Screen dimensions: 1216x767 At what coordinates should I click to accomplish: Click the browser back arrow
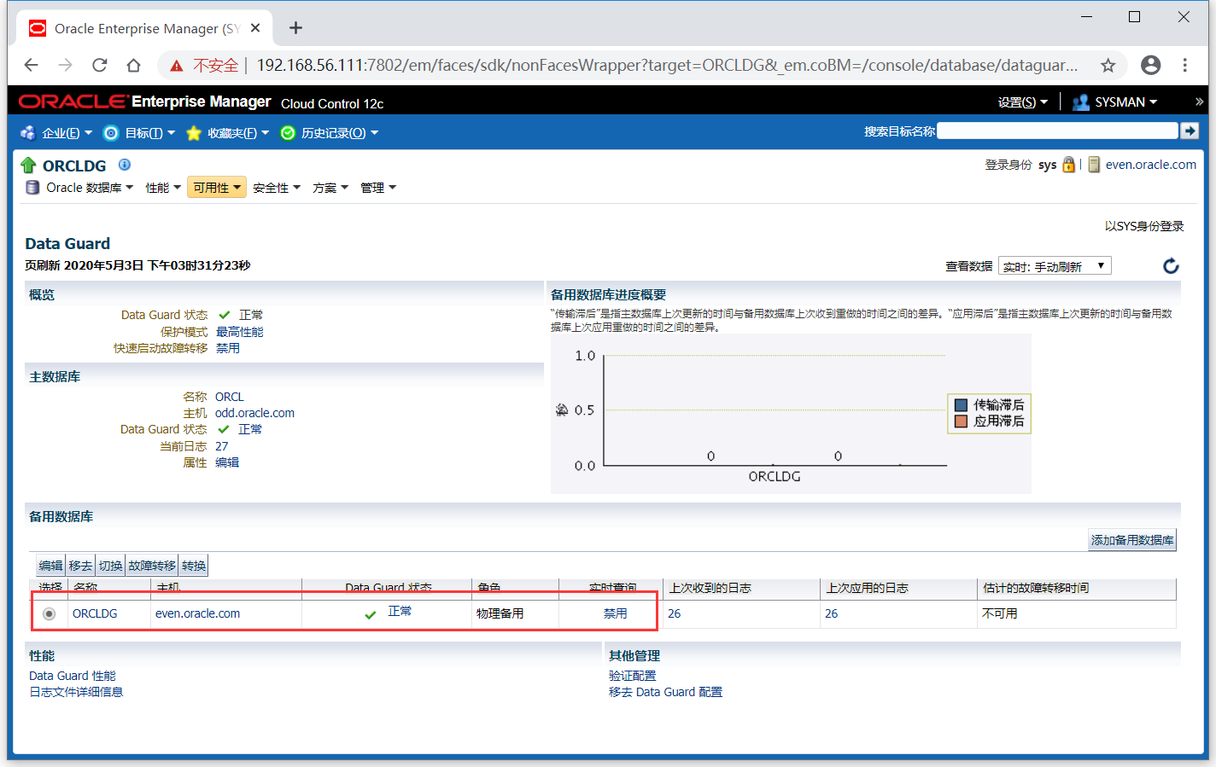tap(32, 65)
